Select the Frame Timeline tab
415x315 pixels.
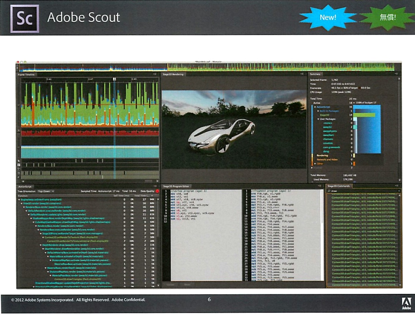coord(27,74)
